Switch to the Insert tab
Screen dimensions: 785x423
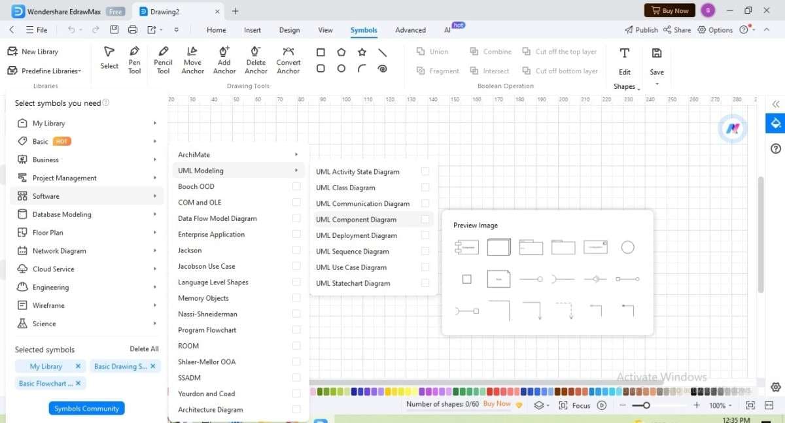pos(253,30)
